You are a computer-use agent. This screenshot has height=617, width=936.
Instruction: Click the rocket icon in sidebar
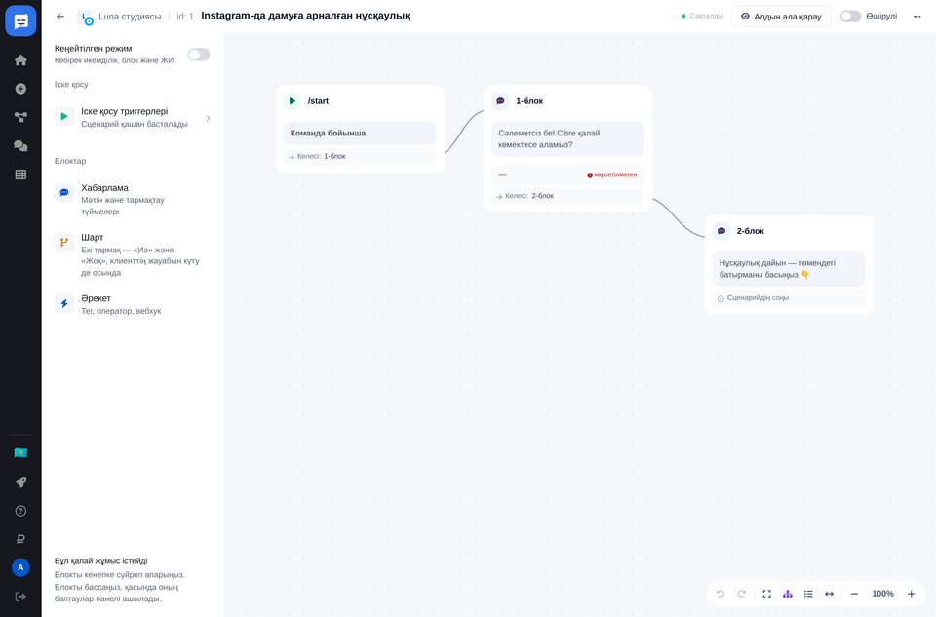(20, 482)
